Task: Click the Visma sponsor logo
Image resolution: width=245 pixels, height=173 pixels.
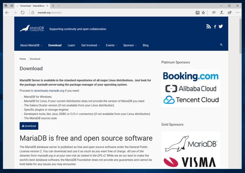Action: coord(190,162)
